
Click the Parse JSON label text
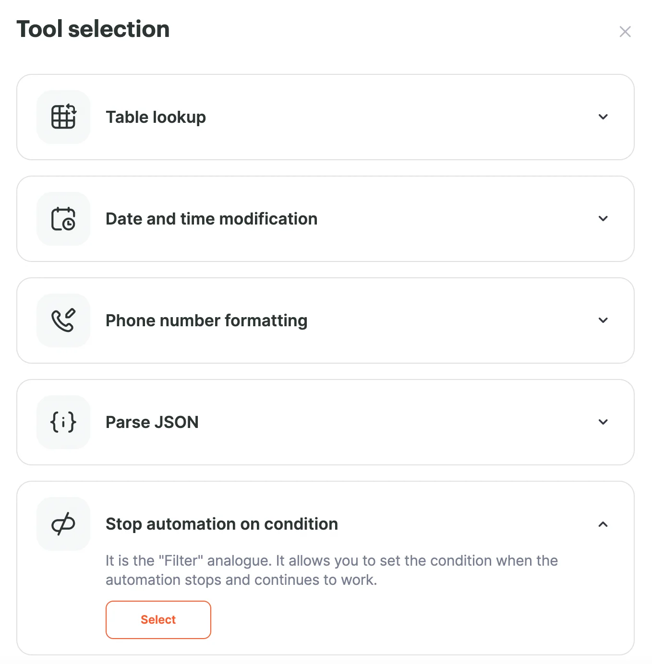coord(152,422)
